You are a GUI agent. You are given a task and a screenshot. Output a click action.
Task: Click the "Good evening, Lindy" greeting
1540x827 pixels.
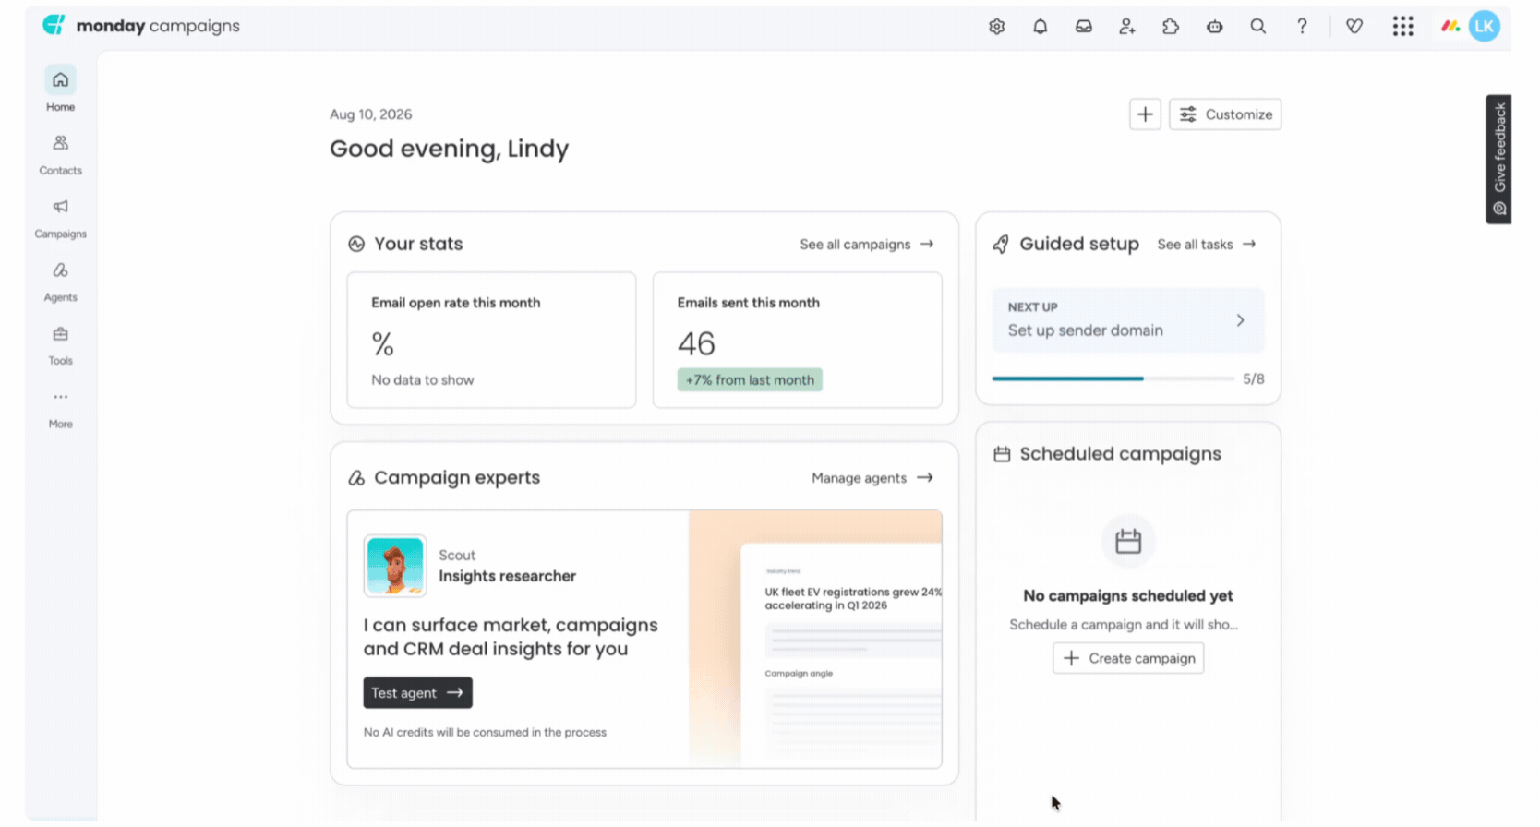(450, 149)
